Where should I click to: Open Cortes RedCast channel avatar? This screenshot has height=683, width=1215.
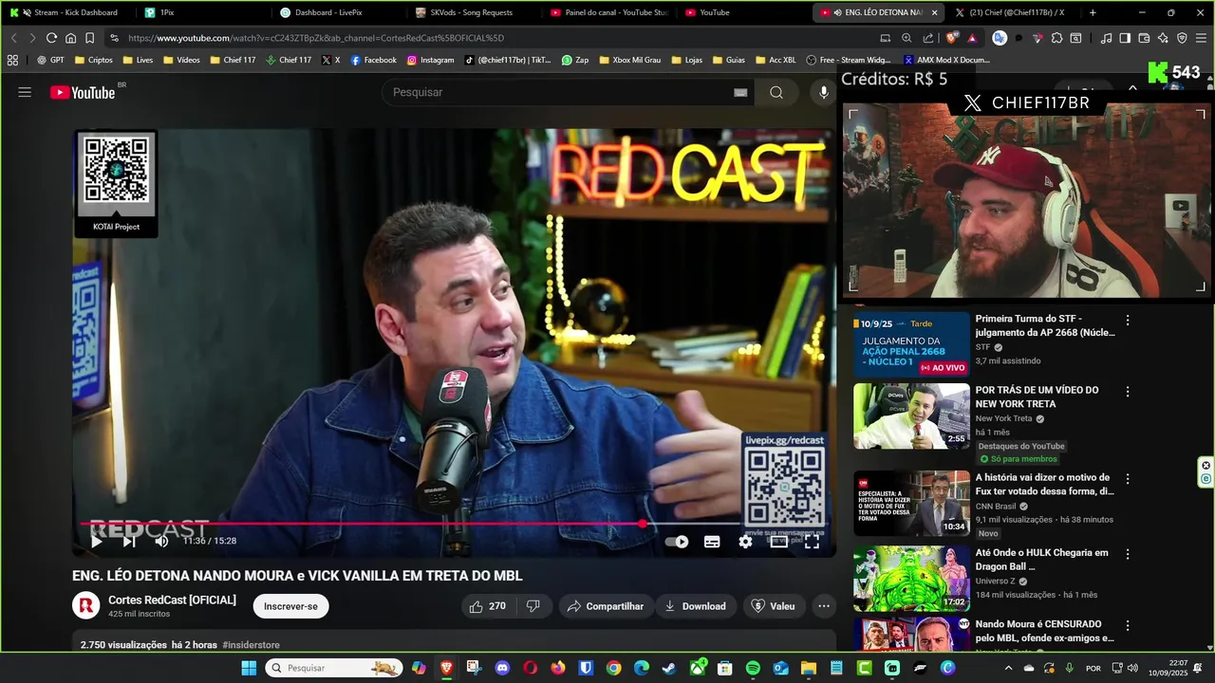(x=86, y=605)
